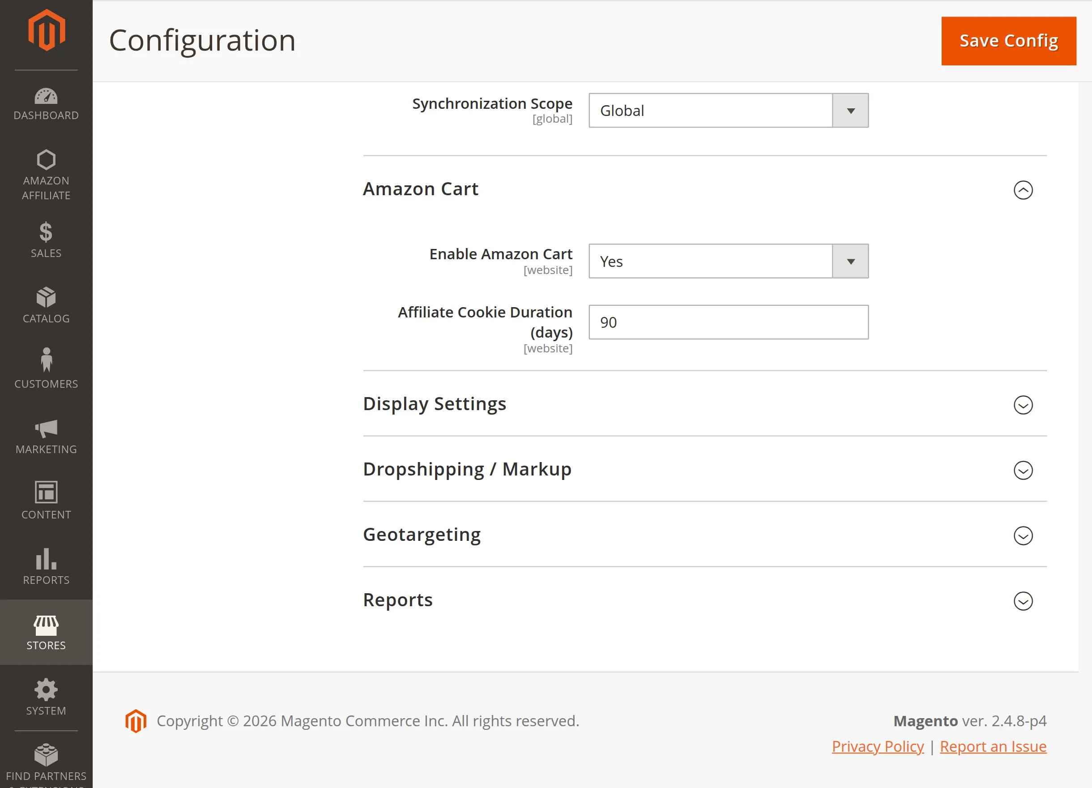This screenshot has width=1092, height=788.
Task: Open the Enable Amazon Cart dropdown
Action: (729, 261)
